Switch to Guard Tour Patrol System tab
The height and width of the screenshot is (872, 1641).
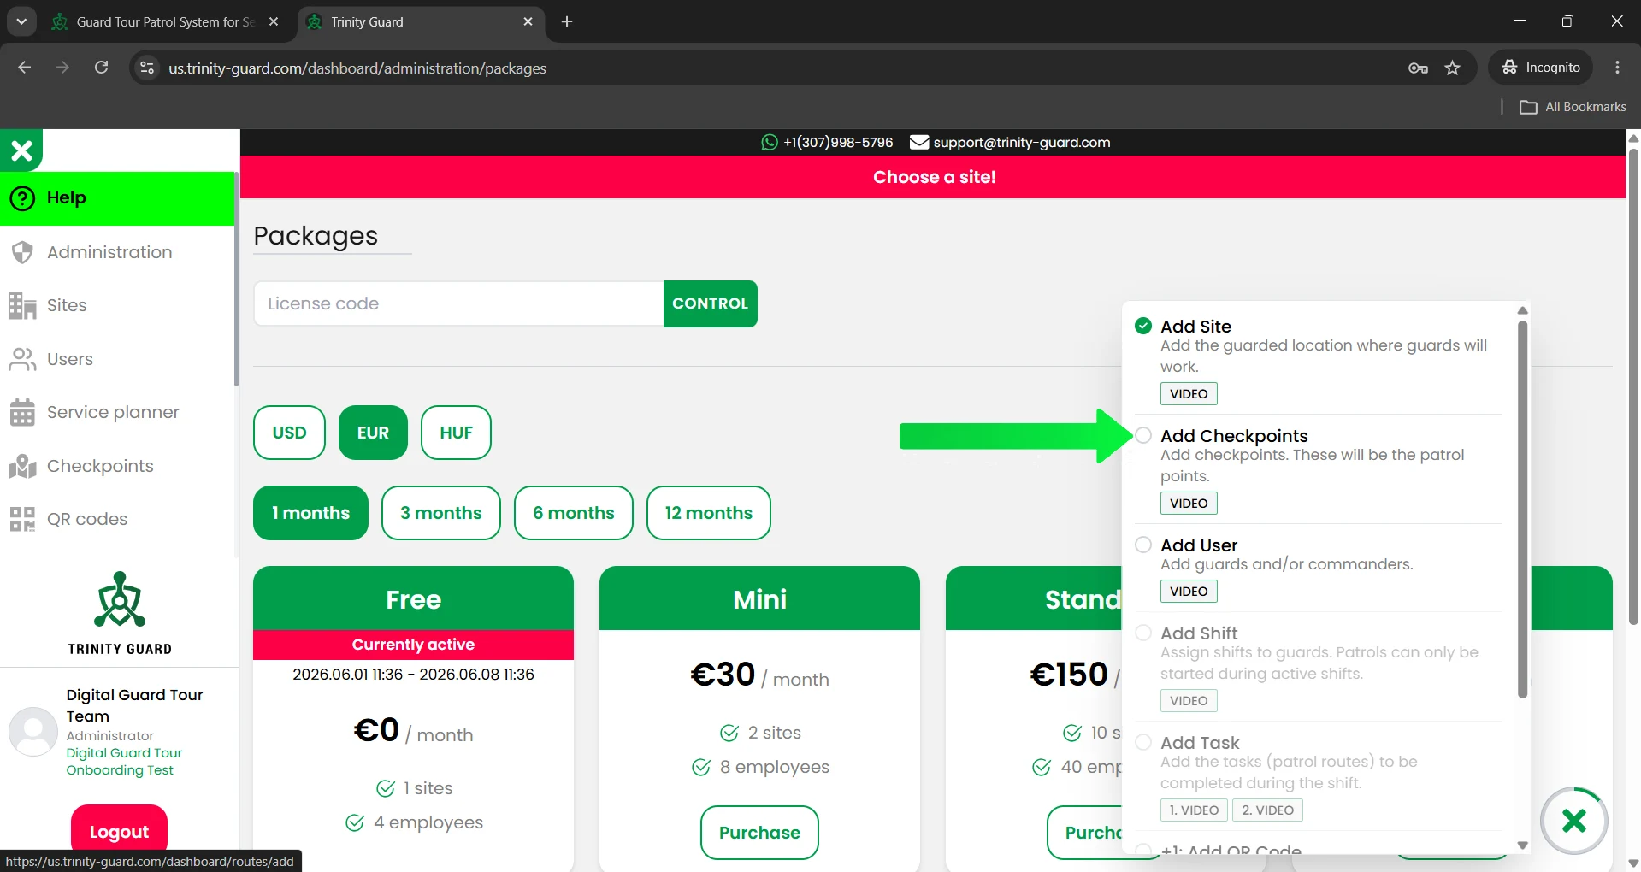point(165,22)
